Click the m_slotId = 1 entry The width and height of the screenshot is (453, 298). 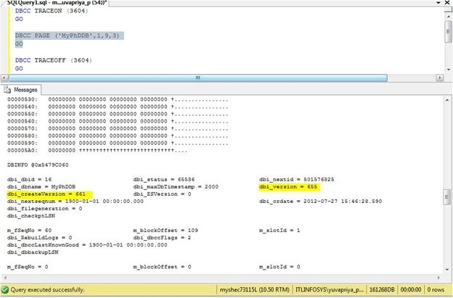tap(279, 231)
